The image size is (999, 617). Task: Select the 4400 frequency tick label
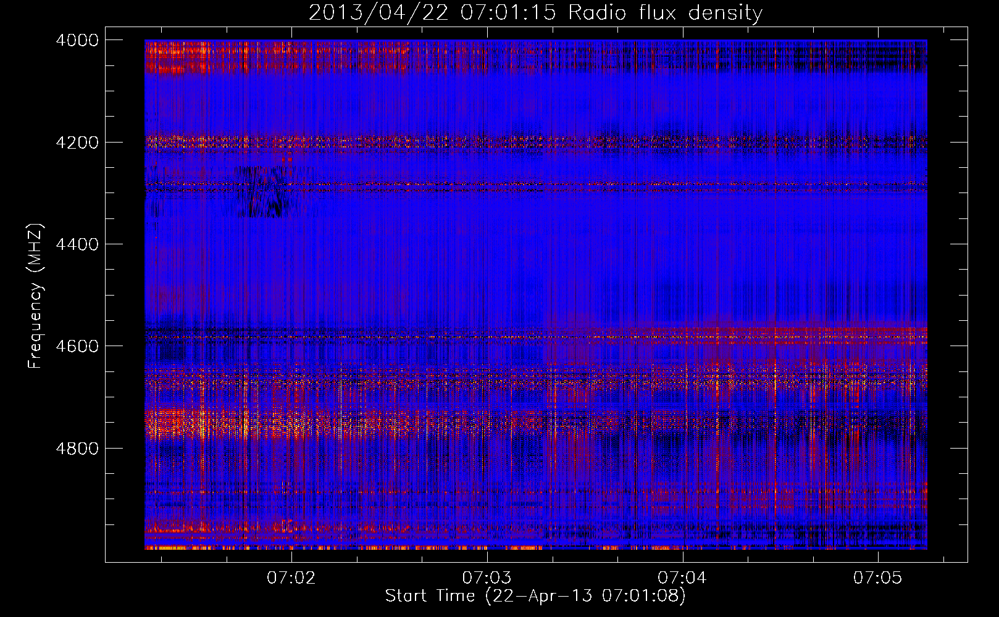[x=77, y=244]
